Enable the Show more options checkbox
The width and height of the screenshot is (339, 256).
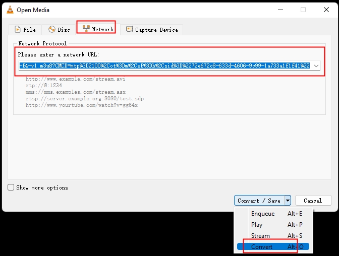pyautogui.click(x=11, y=187)
